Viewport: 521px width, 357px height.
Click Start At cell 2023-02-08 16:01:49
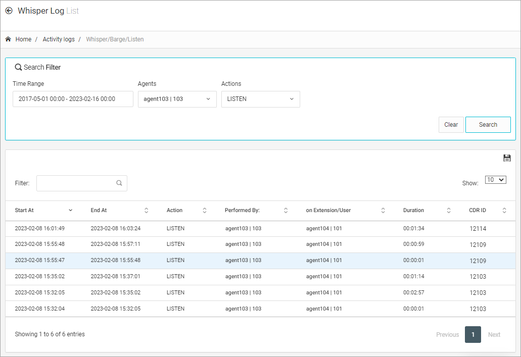(x=39, y=228)
